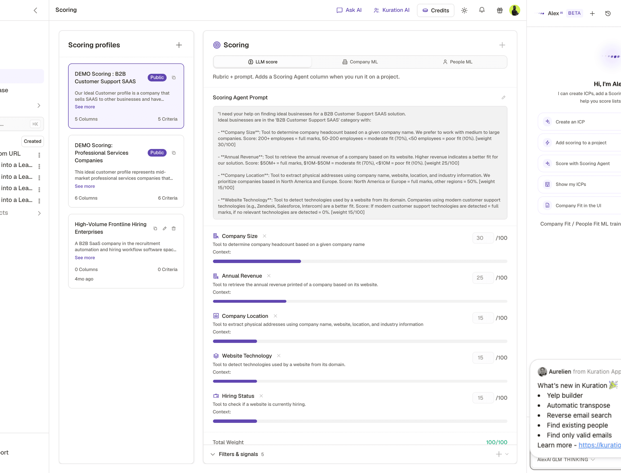Open Kuration link in What's new popup
The height and width of the screenshot is (473, 621).
tap(600, 445)
